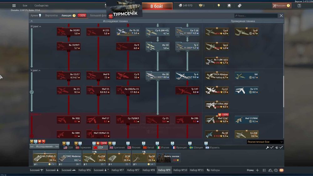This screenshot has height=176, width=313.
Task: Switch to the Вертолёты tab
Action: (51, 16)
